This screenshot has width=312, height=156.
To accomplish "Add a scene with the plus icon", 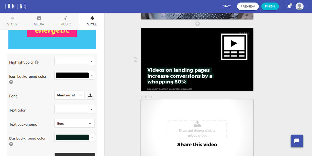I will 197,24.
